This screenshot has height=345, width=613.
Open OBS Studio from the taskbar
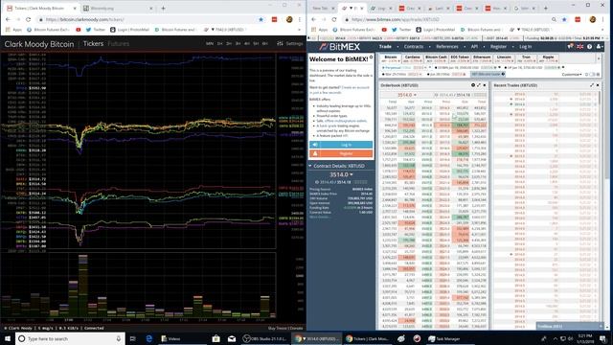pos(265,338)
